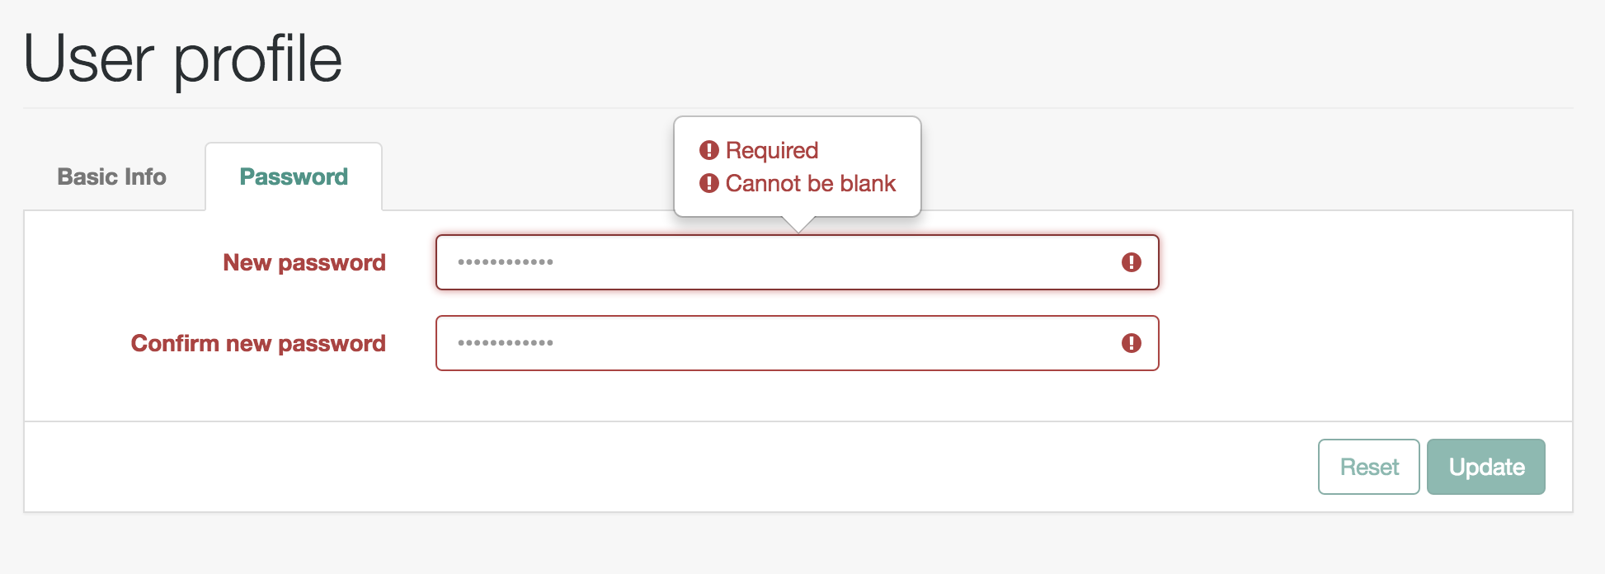This screenshot has width=1605, height=574.
Task: Click the tooltip's downward arrow pointer
Action: point(798,224)
